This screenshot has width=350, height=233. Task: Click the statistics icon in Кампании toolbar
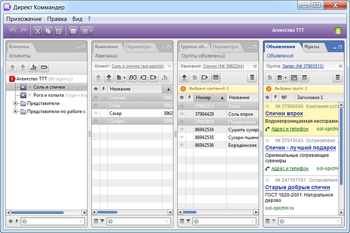pos(164,78)
